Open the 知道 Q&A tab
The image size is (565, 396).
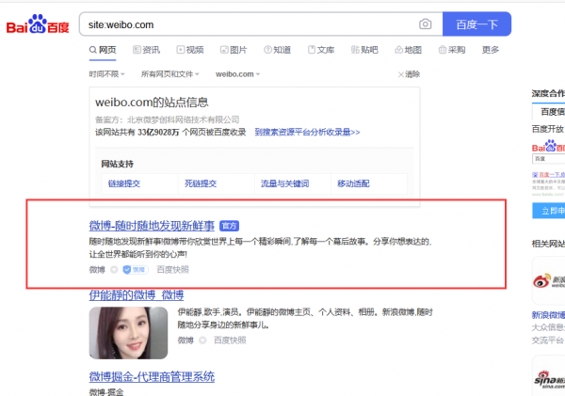tap(276, 50)
